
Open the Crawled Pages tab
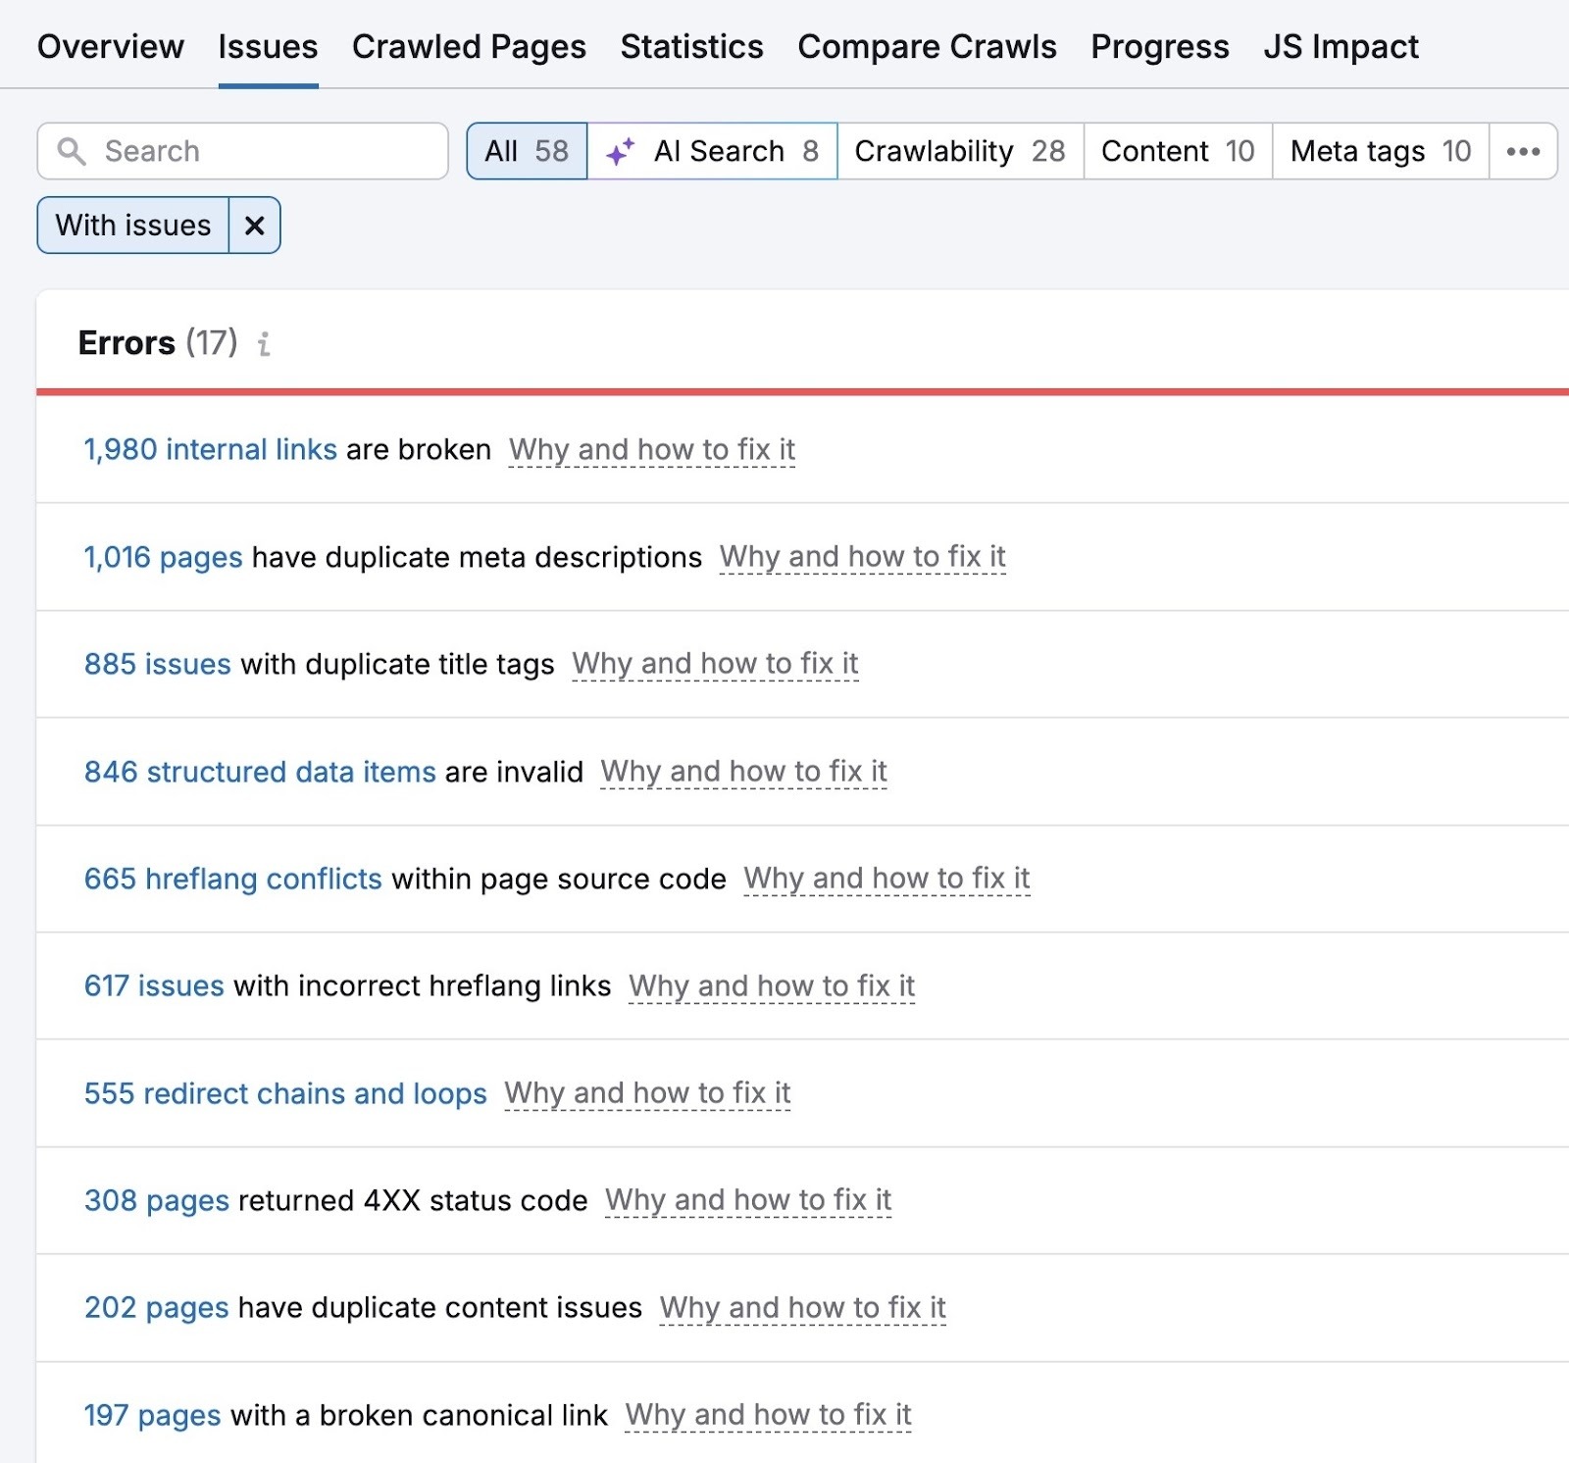(x=470, y=46)
